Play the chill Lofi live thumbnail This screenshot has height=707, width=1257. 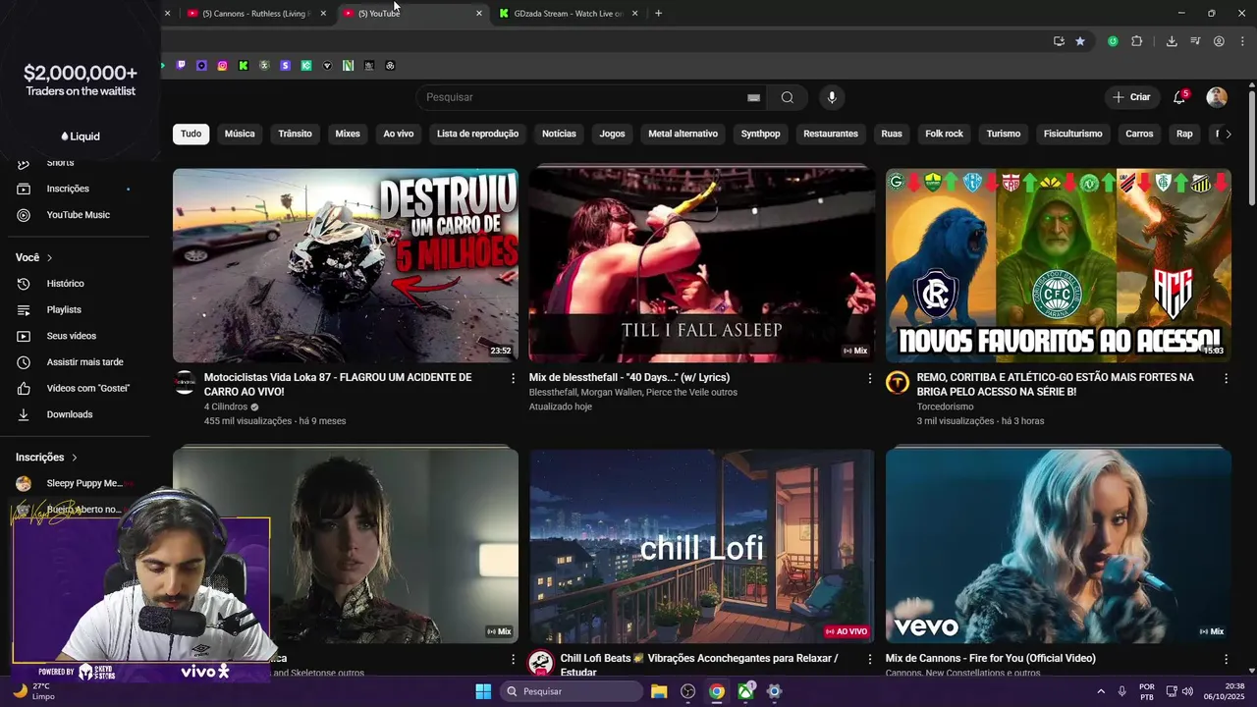click(701, 546)
